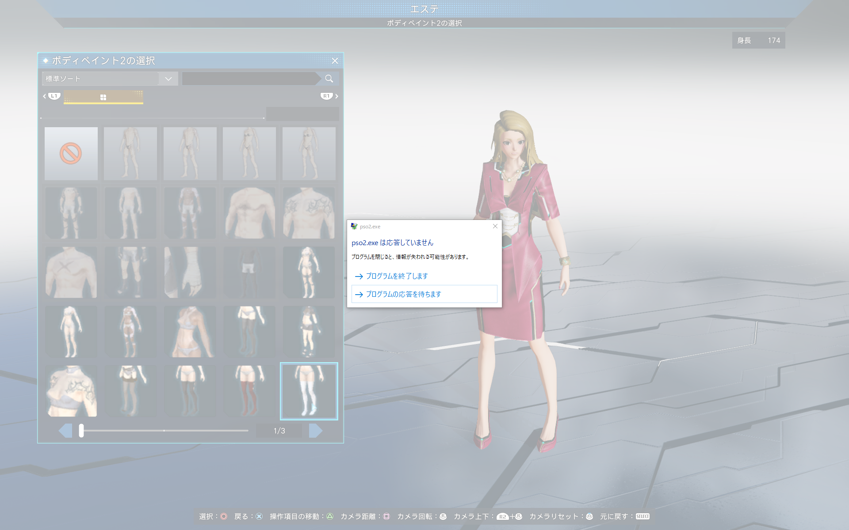
Task: Click the page scroll slider handle
Action: (81, 431)
